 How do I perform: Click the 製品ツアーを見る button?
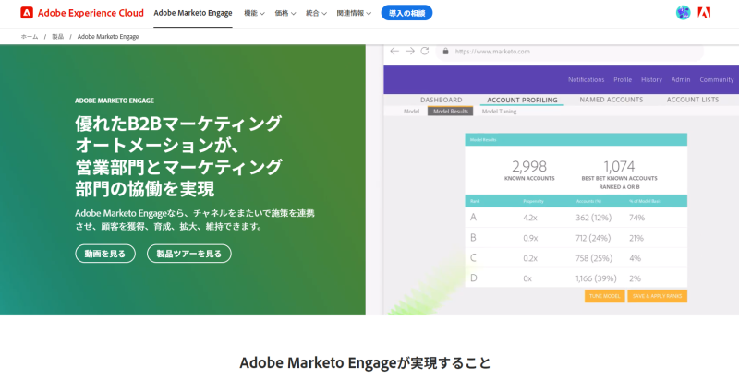[x=189, y=254]
